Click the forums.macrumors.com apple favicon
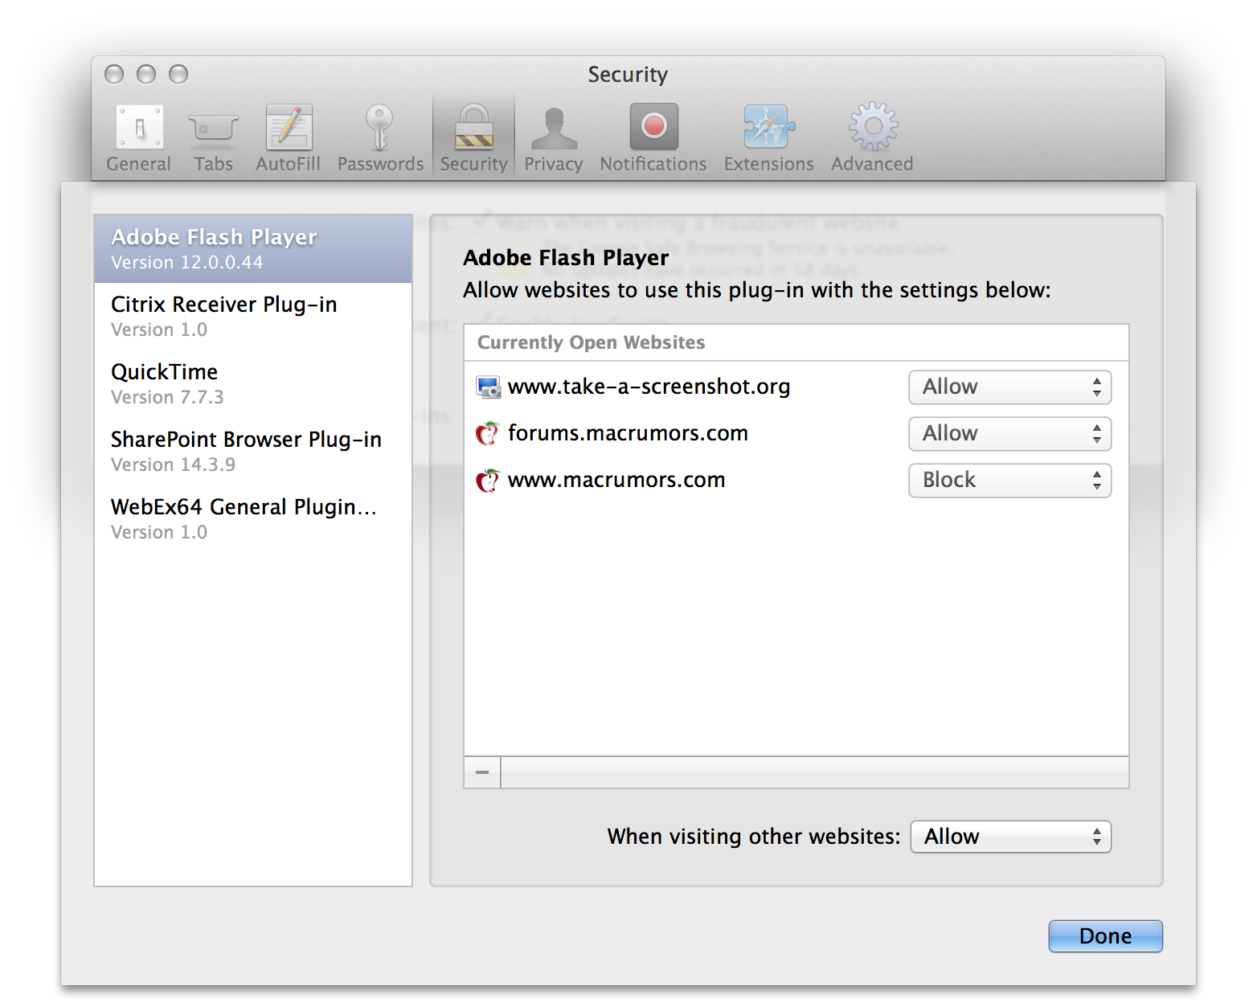 [x=488, y=434]
